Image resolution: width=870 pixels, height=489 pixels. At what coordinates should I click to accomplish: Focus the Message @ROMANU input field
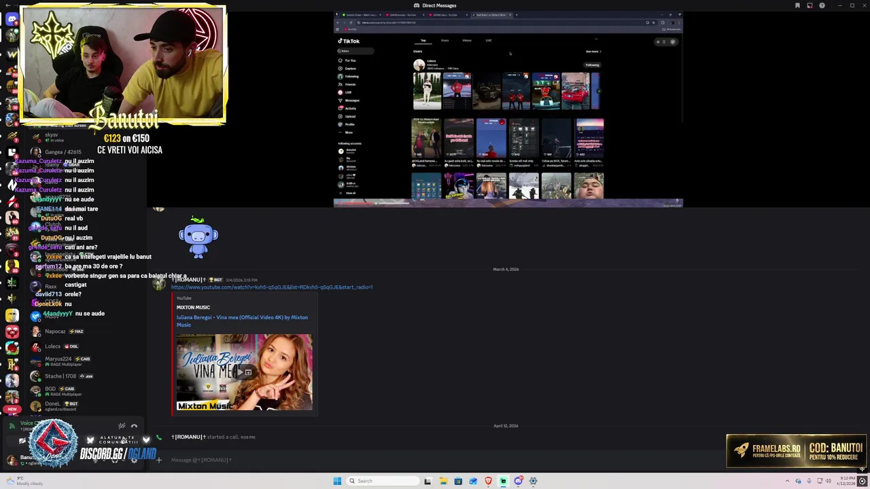[x=435, y=460]
